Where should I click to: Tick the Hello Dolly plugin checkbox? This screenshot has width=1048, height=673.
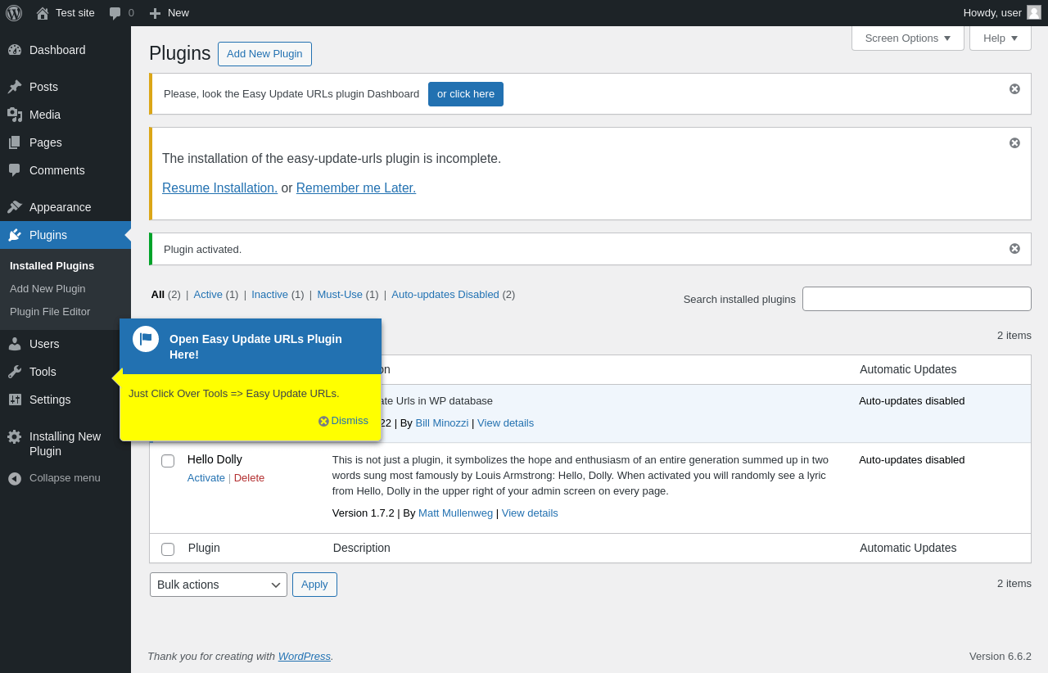click(168, 461)
